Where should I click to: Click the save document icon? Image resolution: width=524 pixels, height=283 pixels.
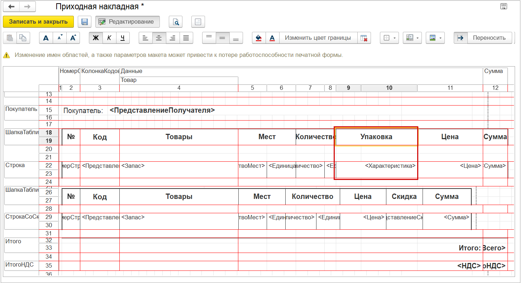click(x=85, y=21)
